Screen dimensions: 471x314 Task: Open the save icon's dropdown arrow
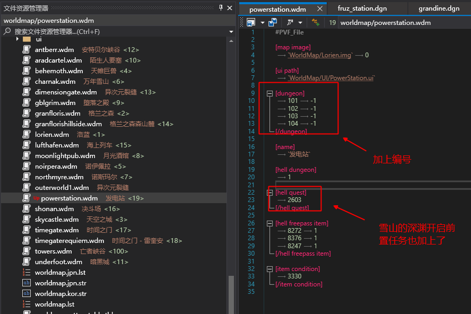click(262, 22)
